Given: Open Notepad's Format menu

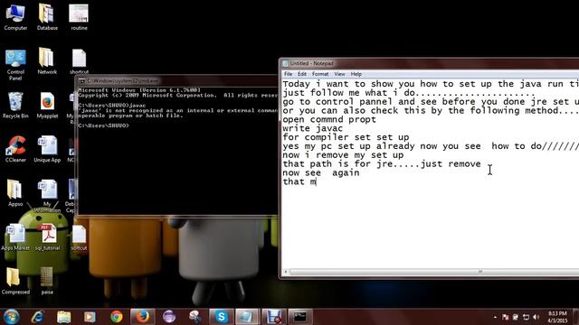Looking at the screenshot, I should pos(320,74).
